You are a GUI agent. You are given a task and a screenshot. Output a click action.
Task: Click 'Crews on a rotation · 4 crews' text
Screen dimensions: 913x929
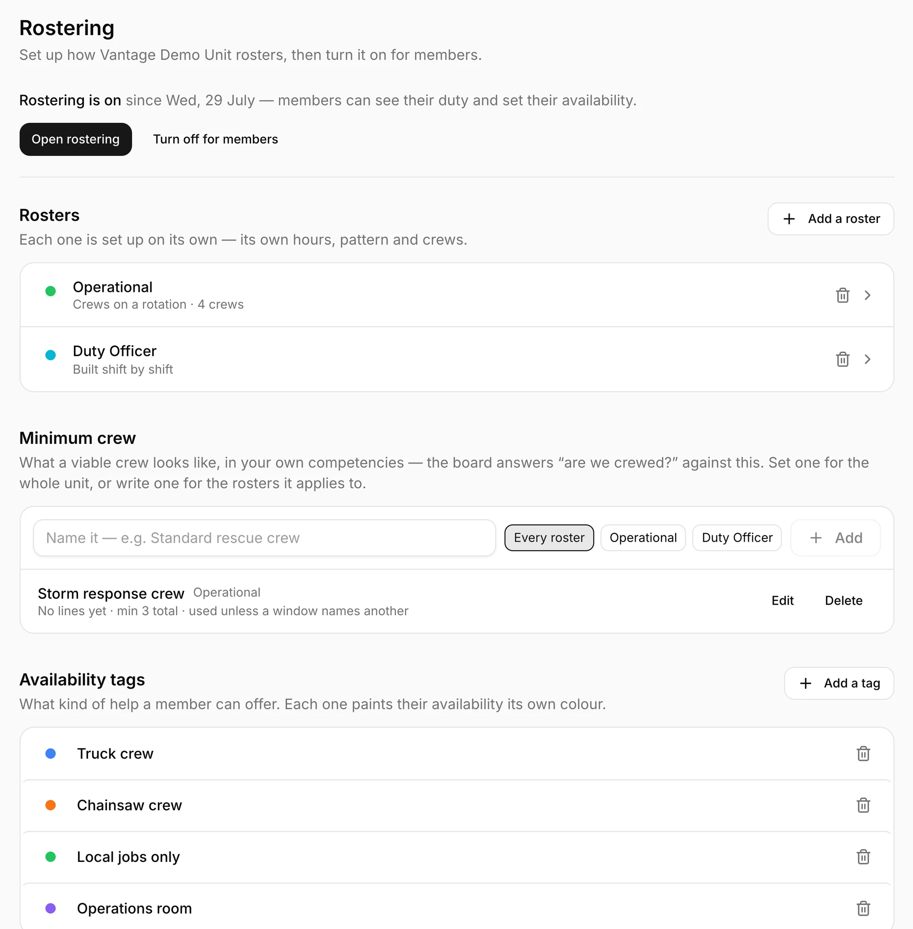[x=158, y=305]
